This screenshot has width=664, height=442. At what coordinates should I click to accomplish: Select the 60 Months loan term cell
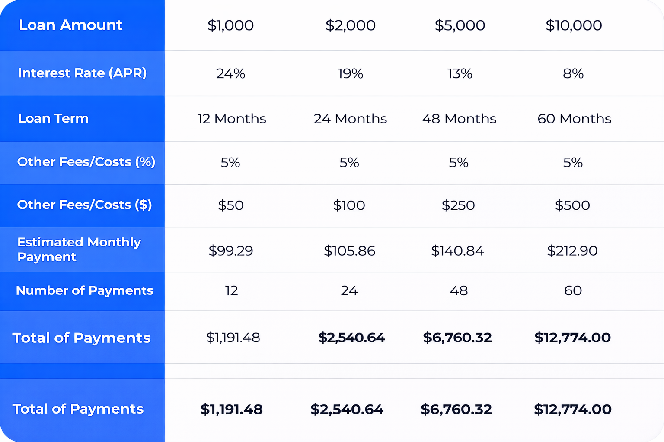click(x=574, y=119)
